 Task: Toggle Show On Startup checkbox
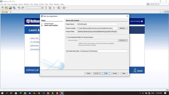[x=142, y=21]
